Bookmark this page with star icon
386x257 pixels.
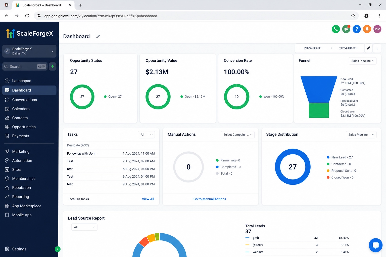pyautogui.click(x=353, y=16)
